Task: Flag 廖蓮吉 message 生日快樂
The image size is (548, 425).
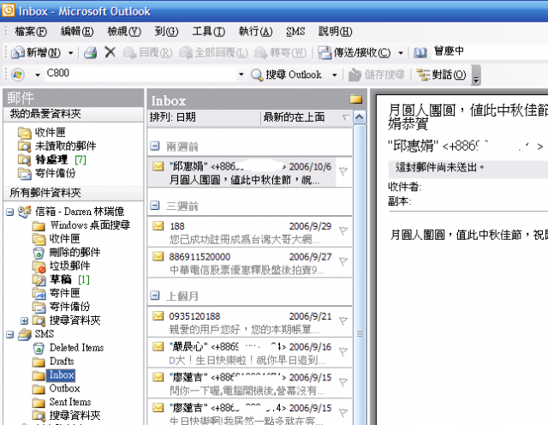Action: tap(343, 412)
